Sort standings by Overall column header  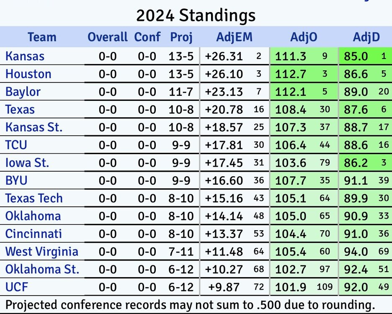107,37
